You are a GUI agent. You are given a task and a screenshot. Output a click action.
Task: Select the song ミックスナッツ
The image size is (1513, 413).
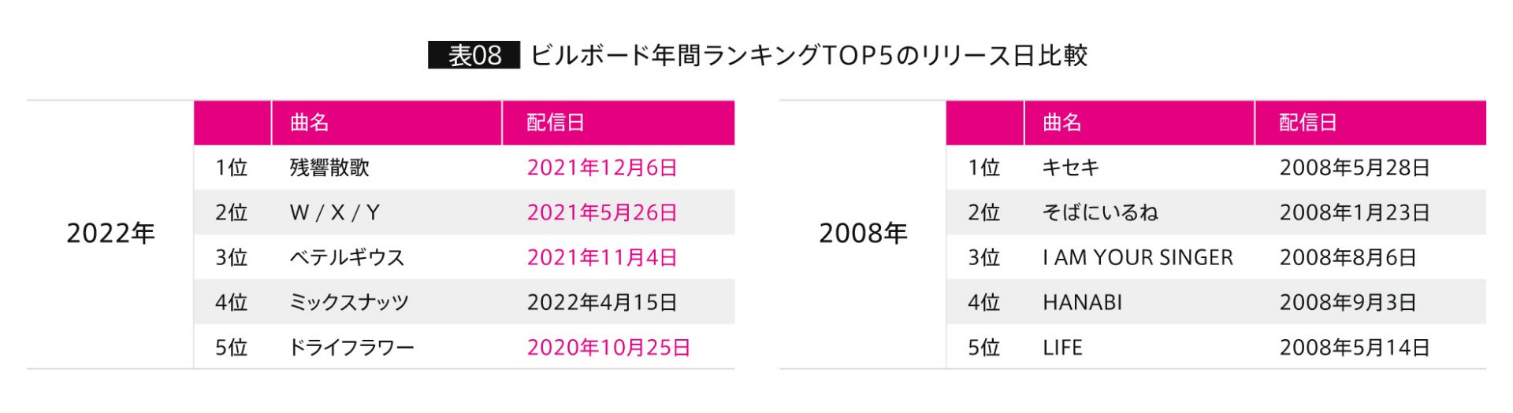[349, 302]
